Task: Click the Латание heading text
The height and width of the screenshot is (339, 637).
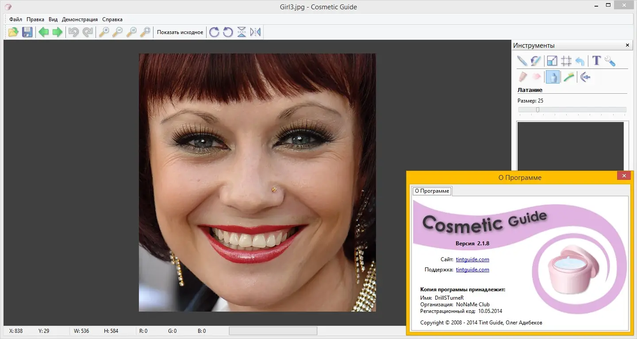Action: pyautogui.click(x=530, y=90)
